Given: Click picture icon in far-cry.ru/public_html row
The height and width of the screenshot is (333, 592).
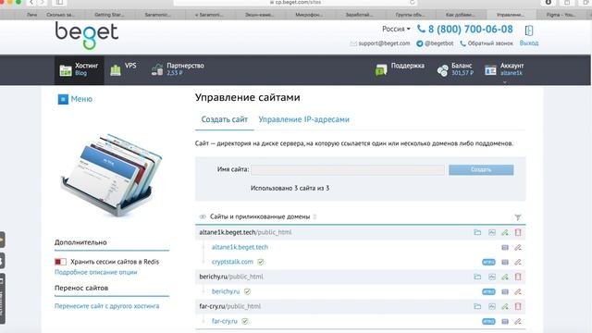Looking at the screenshot, I should click(491, 306).
